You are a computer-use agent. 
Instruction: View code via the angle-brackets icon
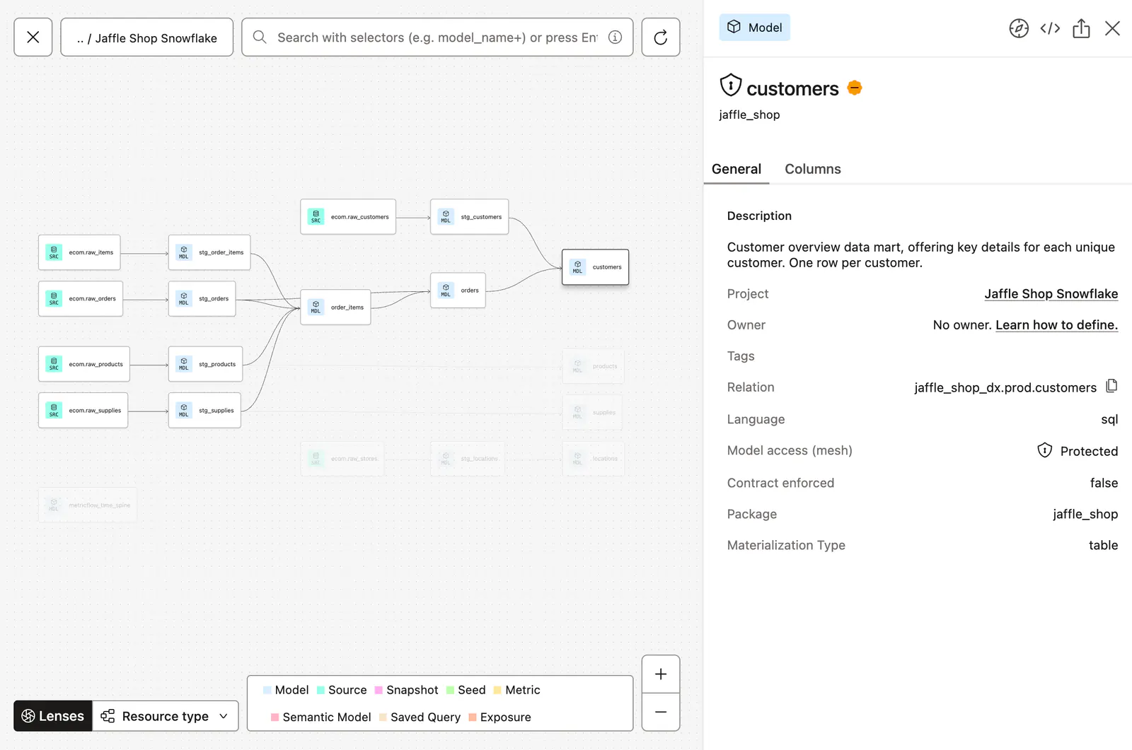pyautogui.click(x=1050, y=28)
